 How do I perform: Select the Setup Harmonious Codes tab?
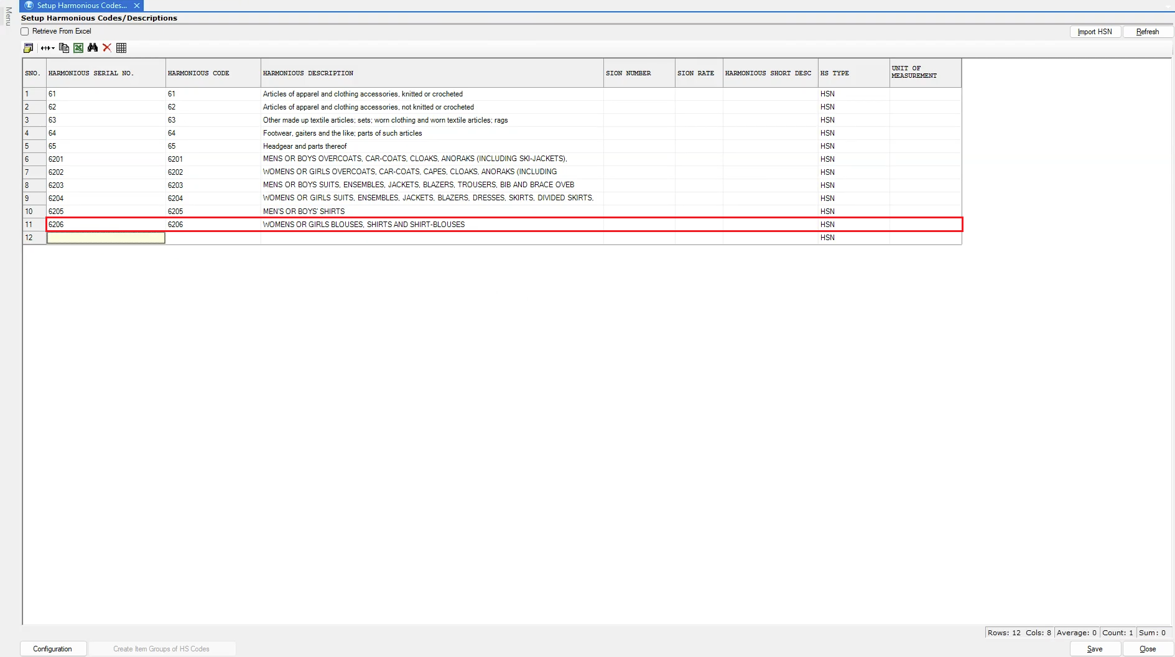pos(81,6)
